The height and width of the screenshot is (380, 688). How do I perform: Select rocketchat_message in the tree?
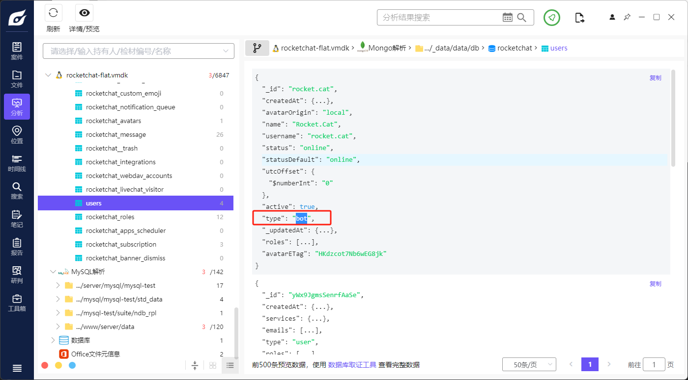(x=116, y=134)
